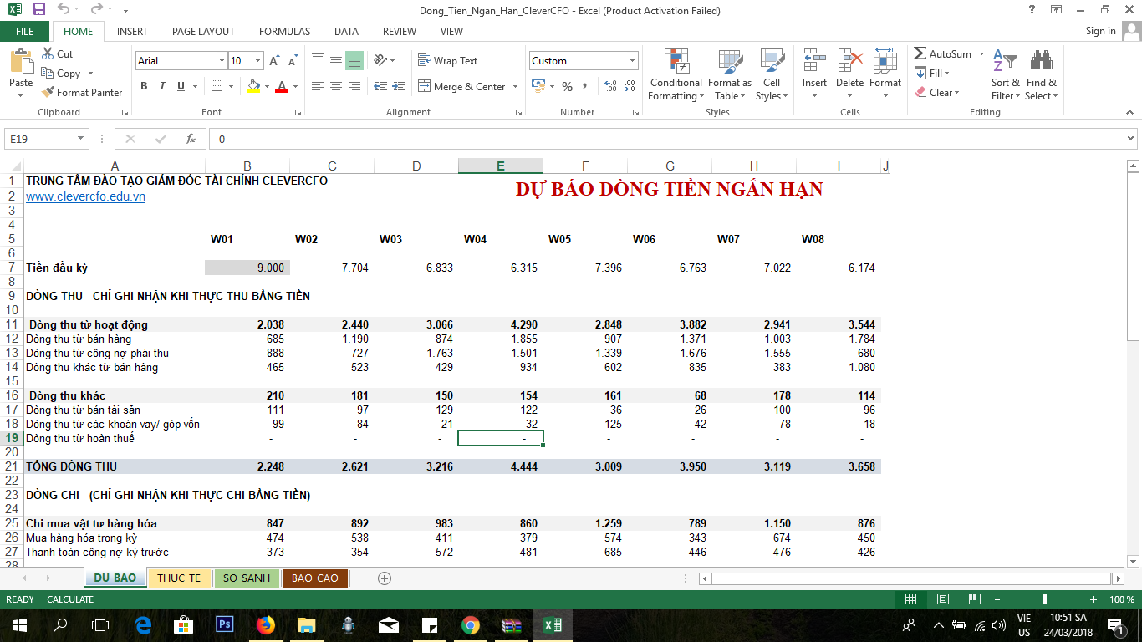Open Photoshop from the Windows taskbar

tap(224, 624)
